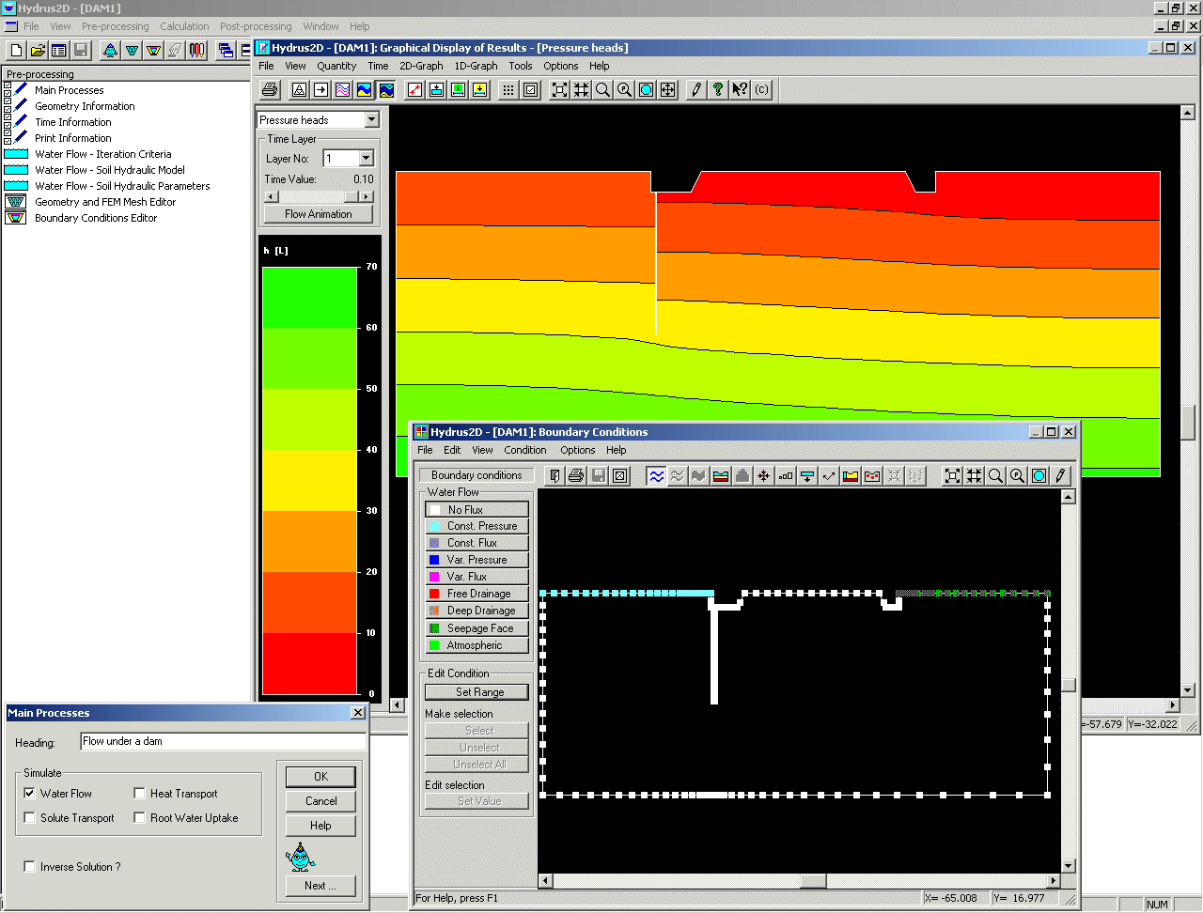Click the grid dots icon in results toolbar
Viewport: 1203px width, 913px height.
click(508, 90)
